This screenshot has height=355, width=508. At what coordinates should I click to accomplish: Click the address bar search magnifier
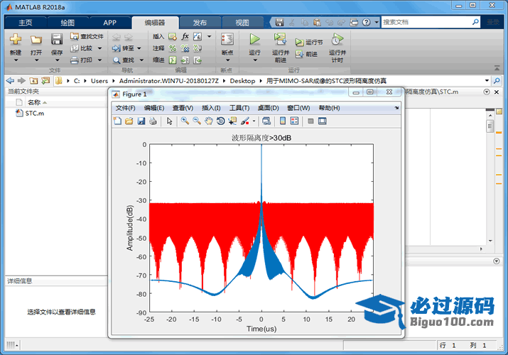pyautogui.click(x=497, y=80)
